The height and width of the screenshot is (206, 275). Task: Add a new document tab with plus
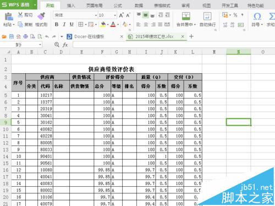coord(191,36)
